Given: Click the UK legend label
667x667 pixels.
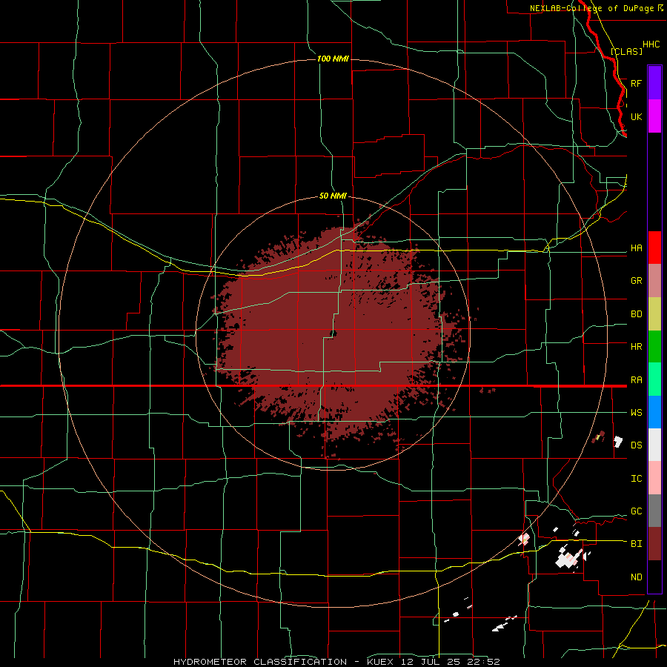Looking at the screenshot, I should (636, 116).
